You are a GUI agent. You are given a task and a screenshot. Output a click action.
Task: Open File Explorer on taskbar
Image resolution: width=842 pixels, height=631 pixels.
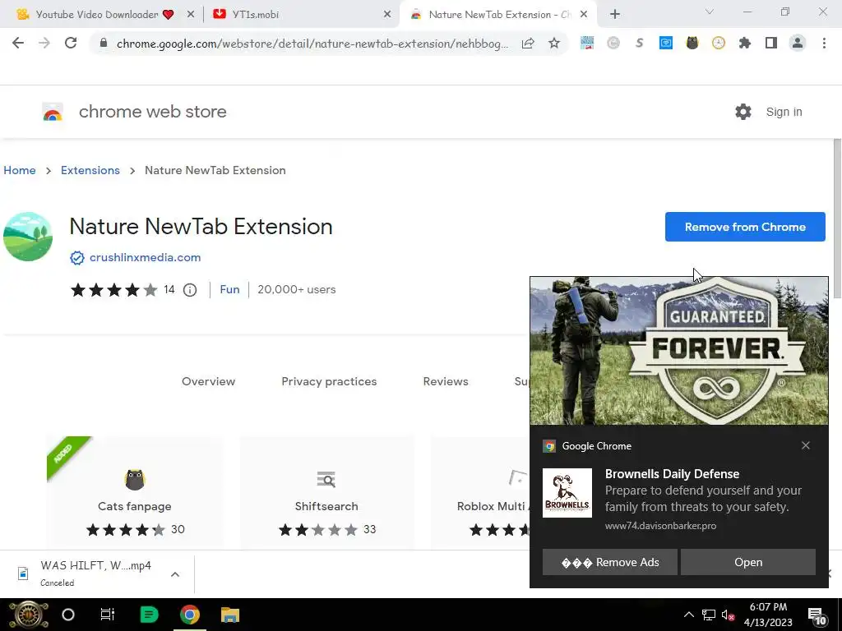pos(230,615)
